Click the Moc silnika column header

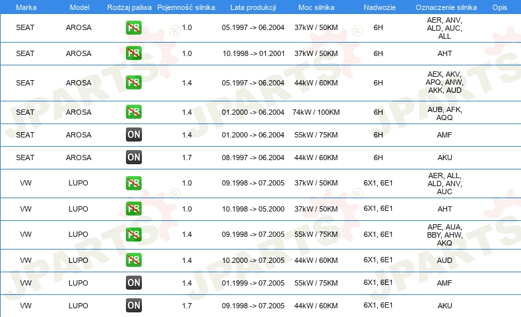point(316,7)
